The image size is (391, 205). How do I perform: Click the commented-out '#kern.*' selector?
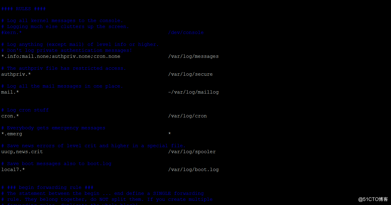tap(12, 32)
